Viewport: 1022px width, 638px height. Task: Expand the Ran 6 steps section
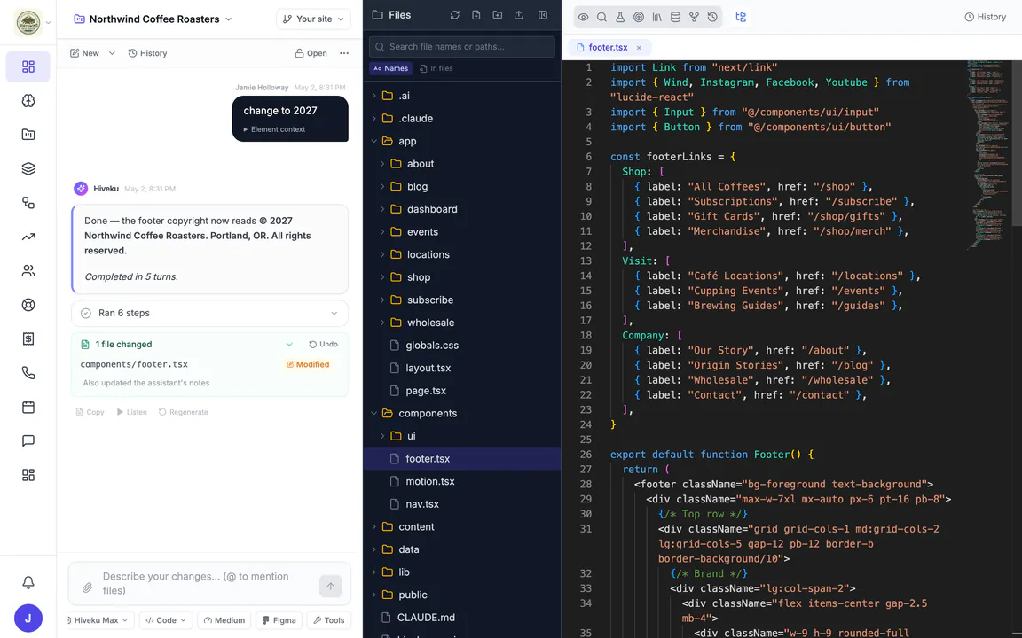[209, 313]
